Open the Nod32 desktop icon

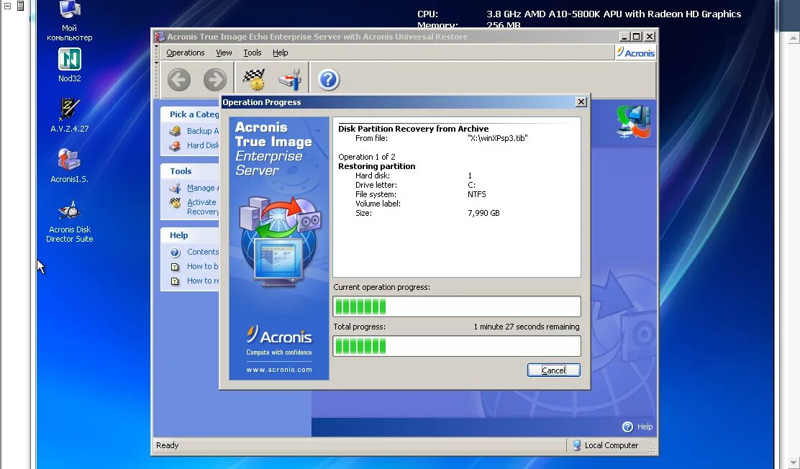[x=69, y=65]
